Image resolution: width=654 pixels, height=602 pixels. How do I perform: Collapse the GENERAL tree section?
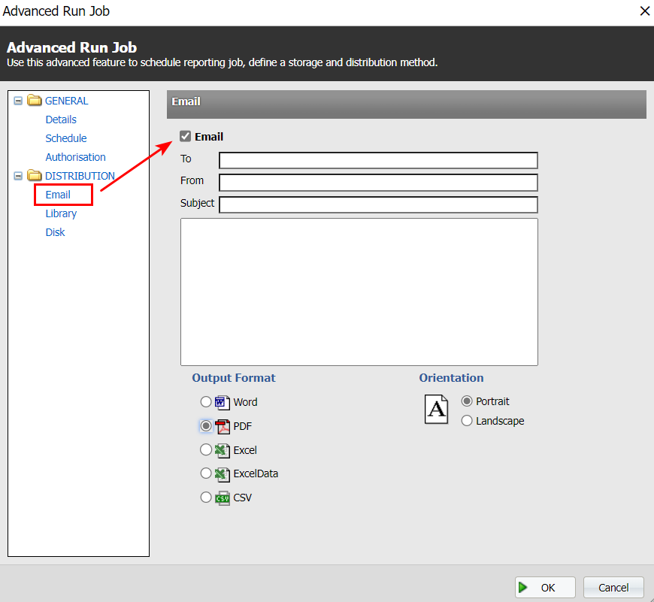(19, 101)
